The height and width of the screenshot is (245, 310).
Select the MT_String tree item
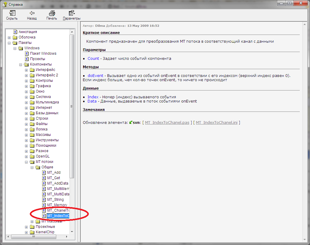coord(55,200)
